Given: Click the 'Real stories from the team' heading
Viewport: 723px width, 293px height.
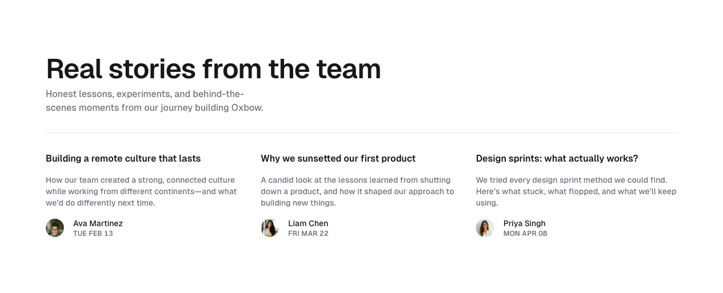Looking at the screenshot, I should coord(213,69).
